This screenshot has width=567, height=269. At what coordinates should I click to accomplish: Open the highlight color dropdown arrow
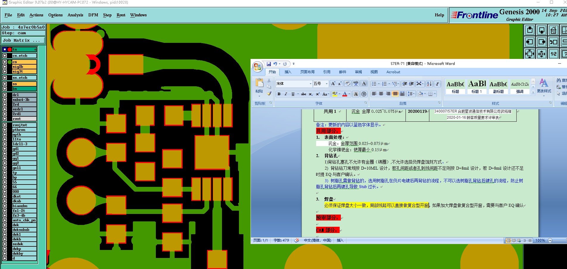339,94
